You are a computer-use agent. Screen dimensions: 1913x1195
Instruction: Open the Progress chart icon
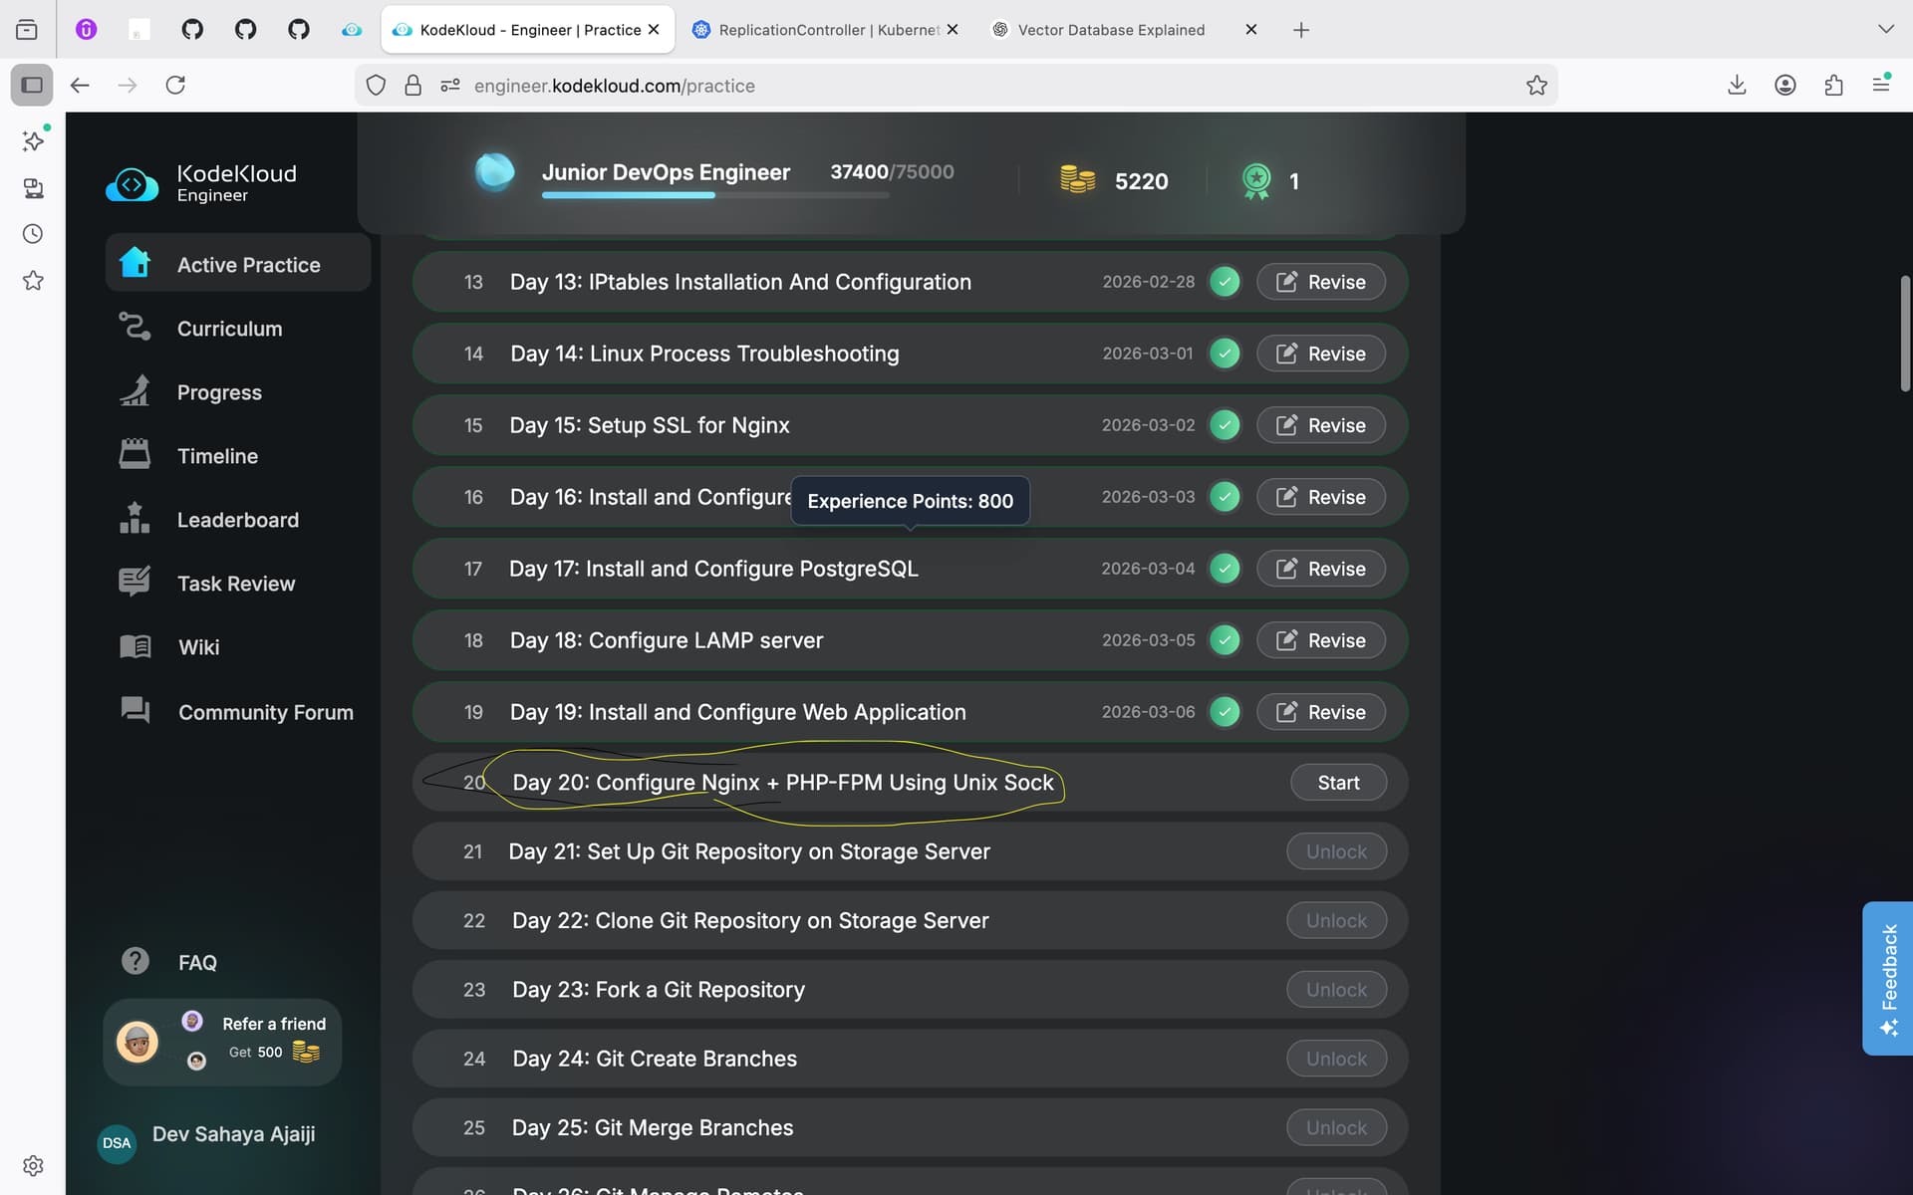coord(135,391)
